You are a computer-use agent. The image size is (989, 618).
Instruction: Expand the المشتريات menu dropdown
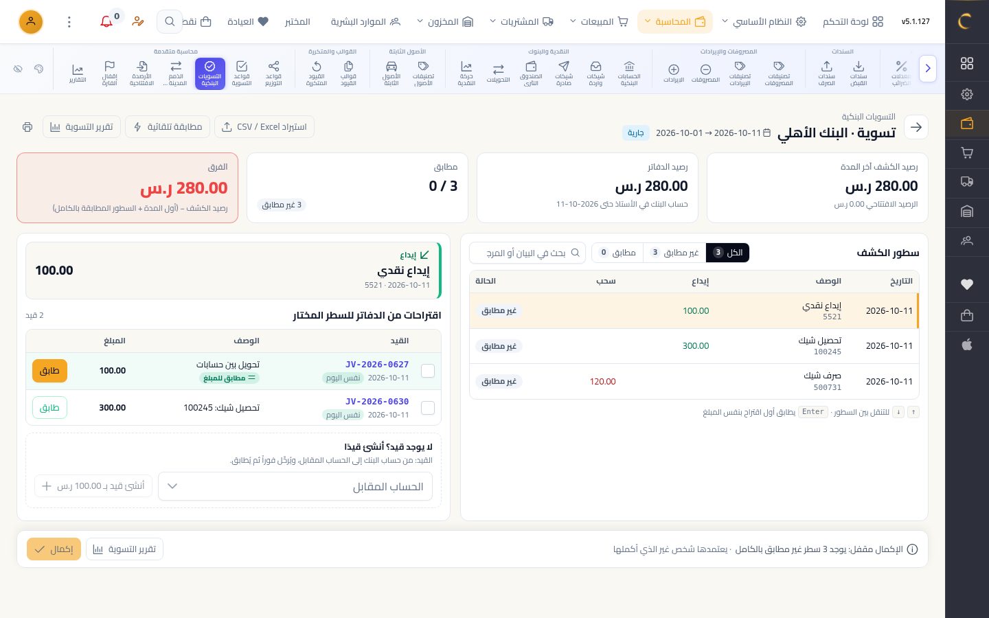(x=521, y=22)
